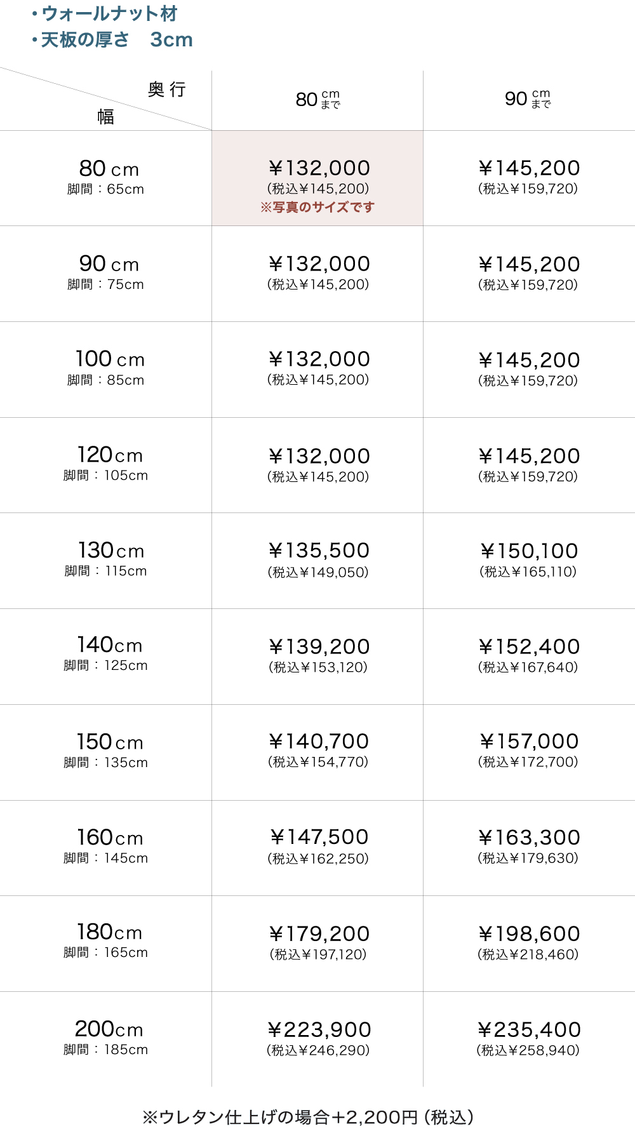Select the ¥135,500 price cell
The image size is (635, 1143).
coord(319,551)
